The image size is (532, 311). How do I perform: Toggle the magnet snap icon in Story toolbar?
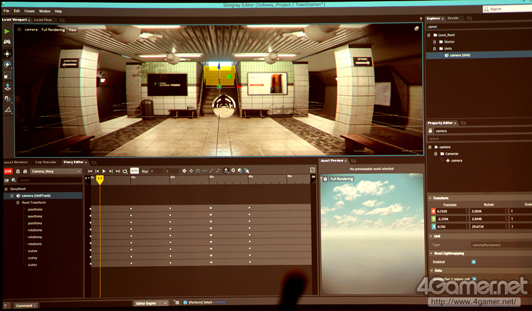226,171
